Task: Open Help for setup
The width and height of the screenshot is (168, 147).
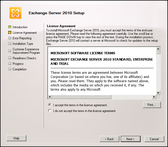Action: pyautogui.click(x=16, y=138)
